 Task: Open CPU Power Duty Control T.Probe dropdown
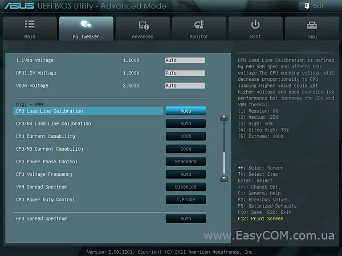pyautogui.click(x=186, y=200)
